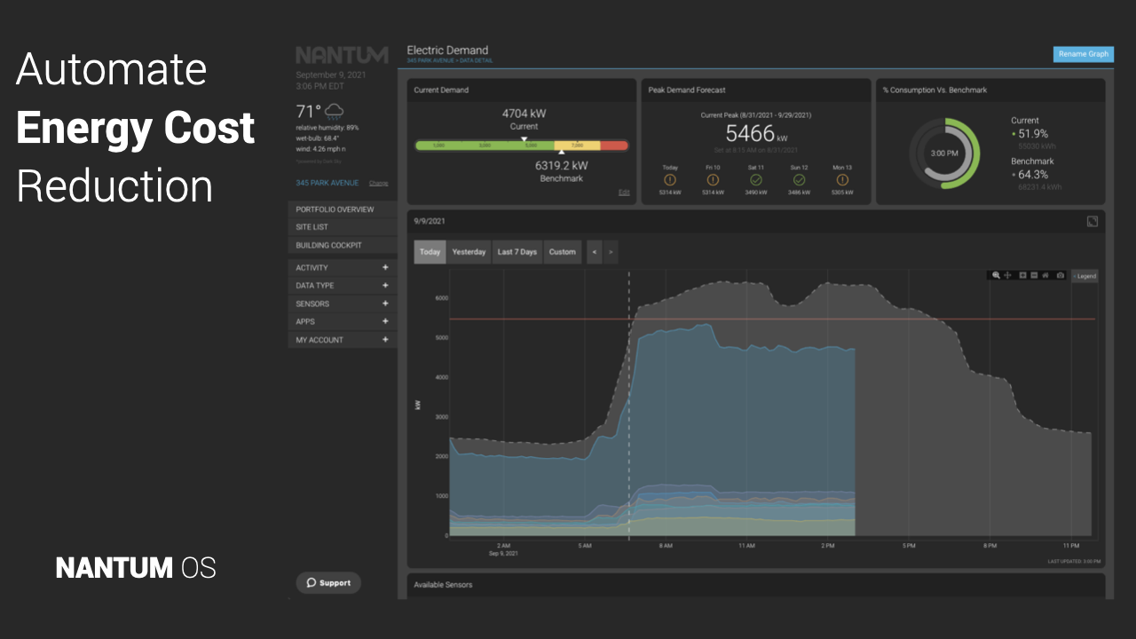Click the current demand gauge bar
This screenshot has height=639, width=1136.
tap(522, 146)
